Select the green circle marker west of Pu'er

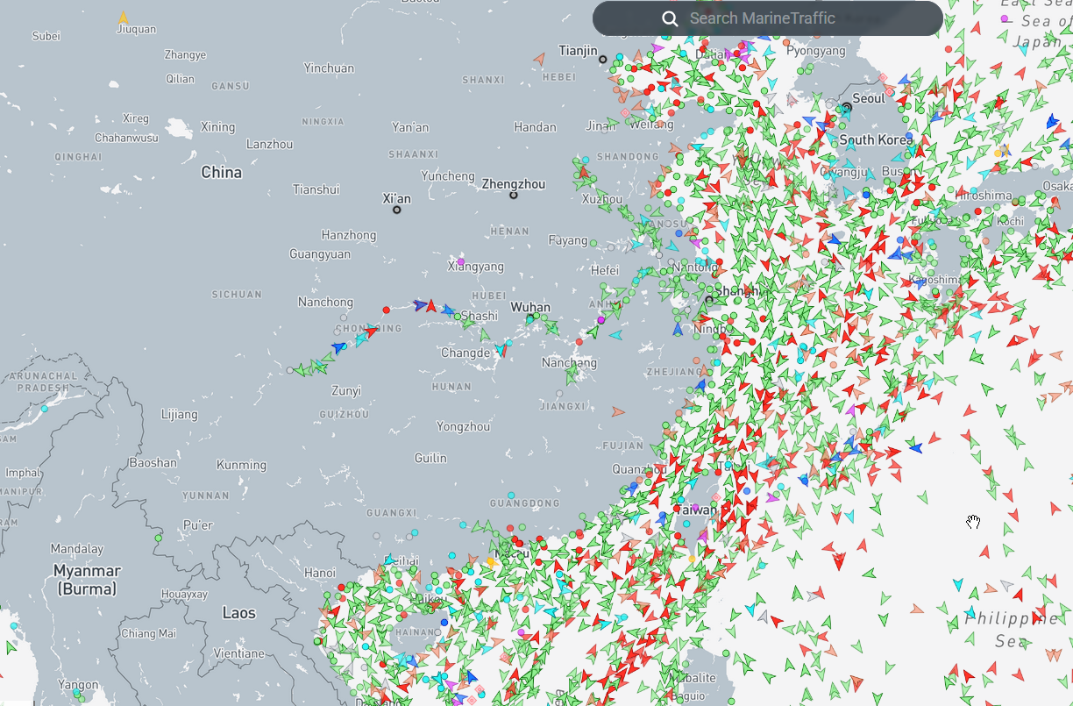coord(159,538)
